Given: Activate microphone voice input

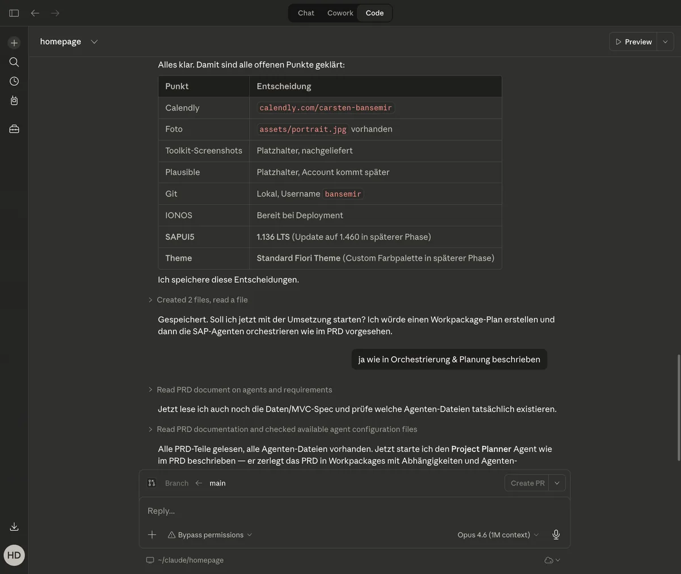Looking at the screenshot, I should pyautogui.click(x=556, y=535).
